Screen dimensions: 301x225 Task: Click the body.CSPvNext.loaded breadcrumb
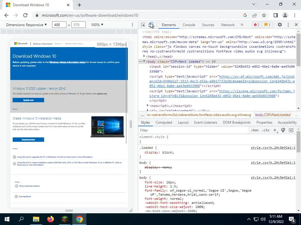(272, 115)
